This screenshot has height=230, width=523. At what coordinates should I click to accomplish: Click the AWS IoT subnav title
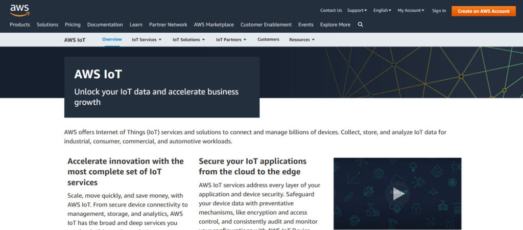(x=75, y=40)
